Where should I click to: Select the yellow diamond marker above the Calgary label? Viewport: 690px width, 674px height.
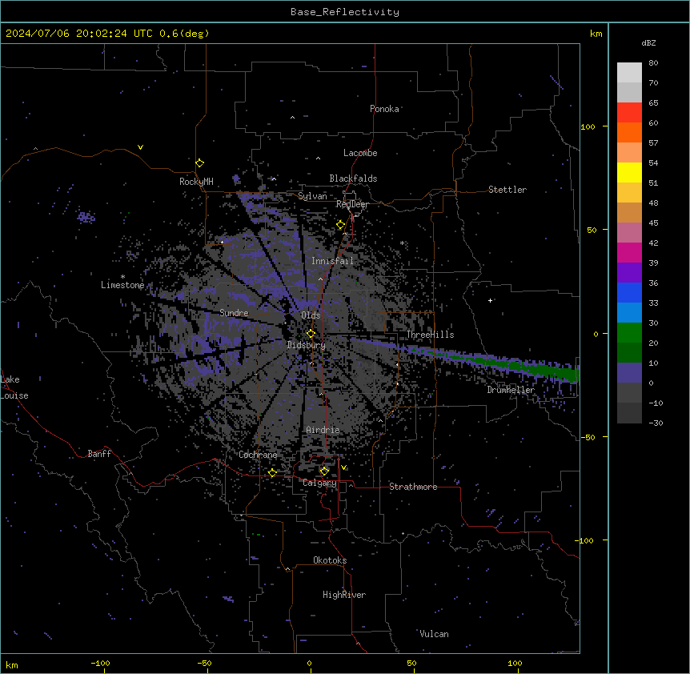324,471
